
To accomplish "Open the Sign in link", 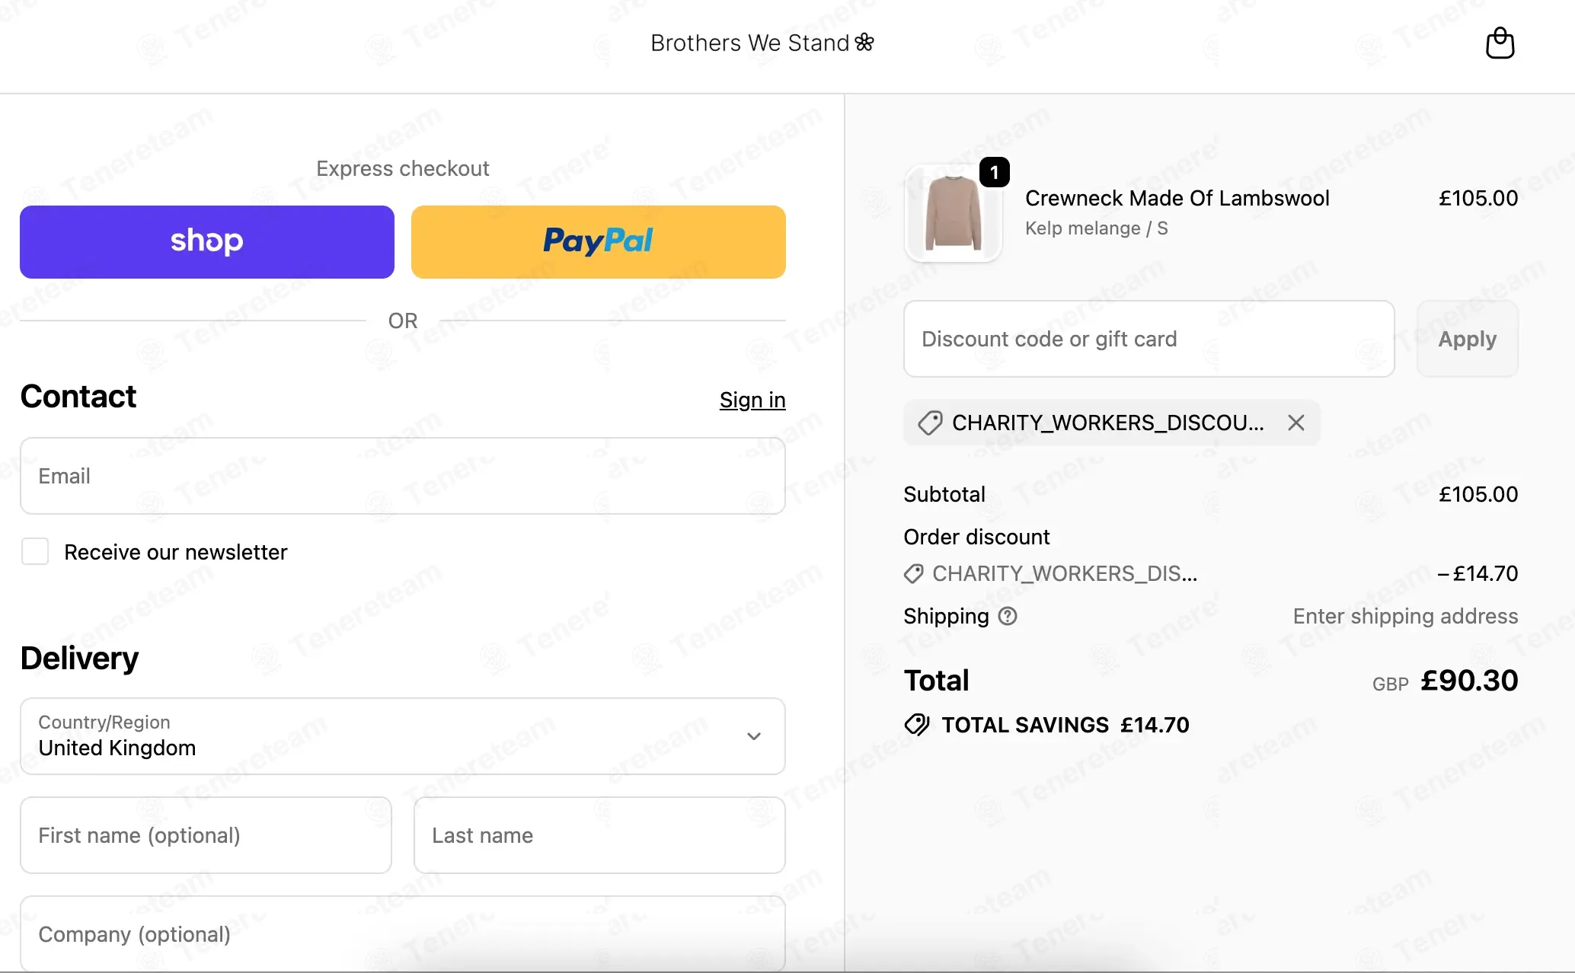I will coord(752,400).
